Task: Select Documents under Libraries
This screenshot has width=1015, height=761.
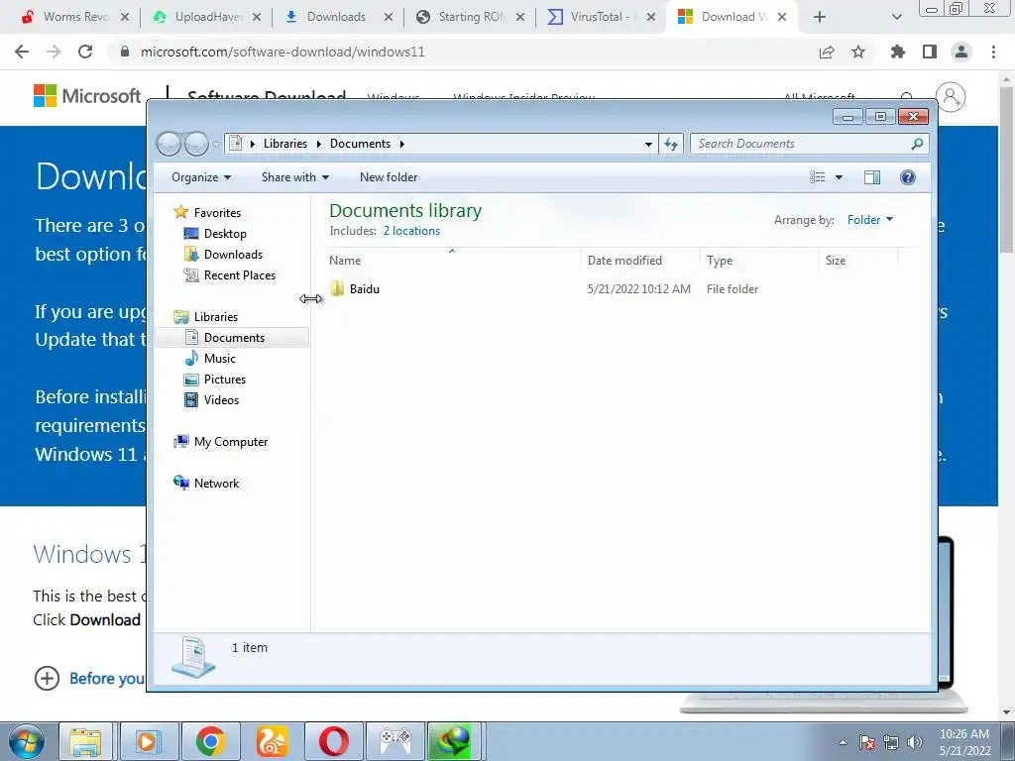Action: click(234, 338)
